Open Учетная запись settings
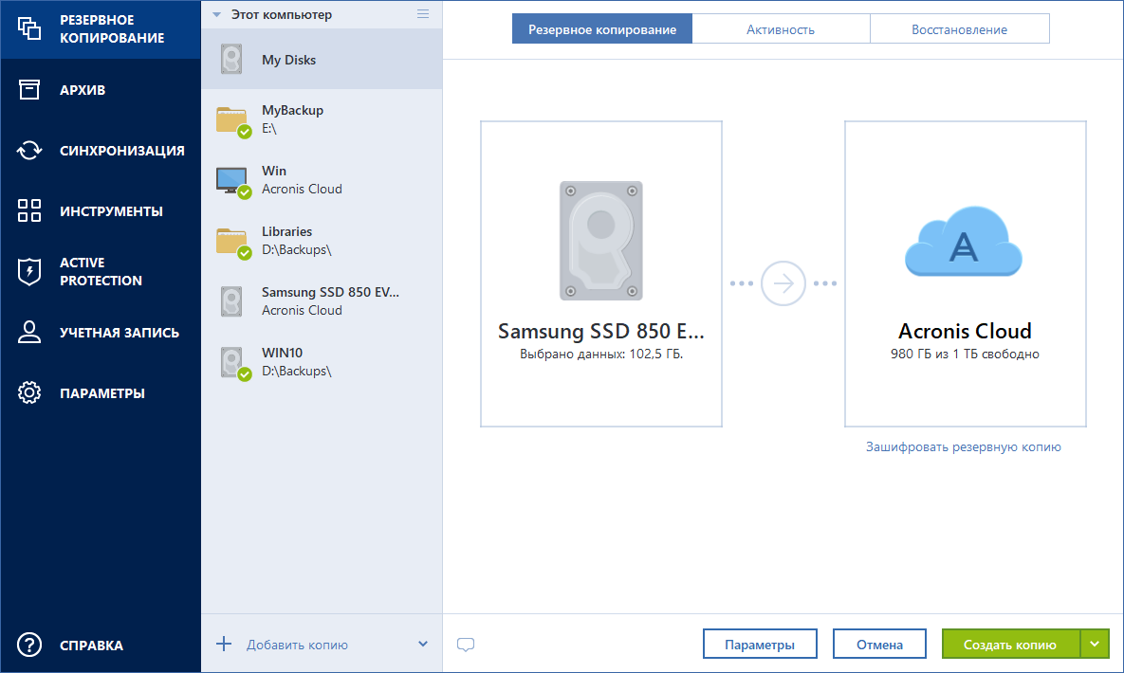This screenshot has width=1124, height=673. pos(28,332)
